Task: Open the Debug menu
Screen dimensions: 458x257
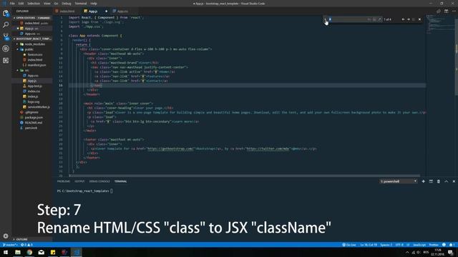Action: click(x=67, y=4)
